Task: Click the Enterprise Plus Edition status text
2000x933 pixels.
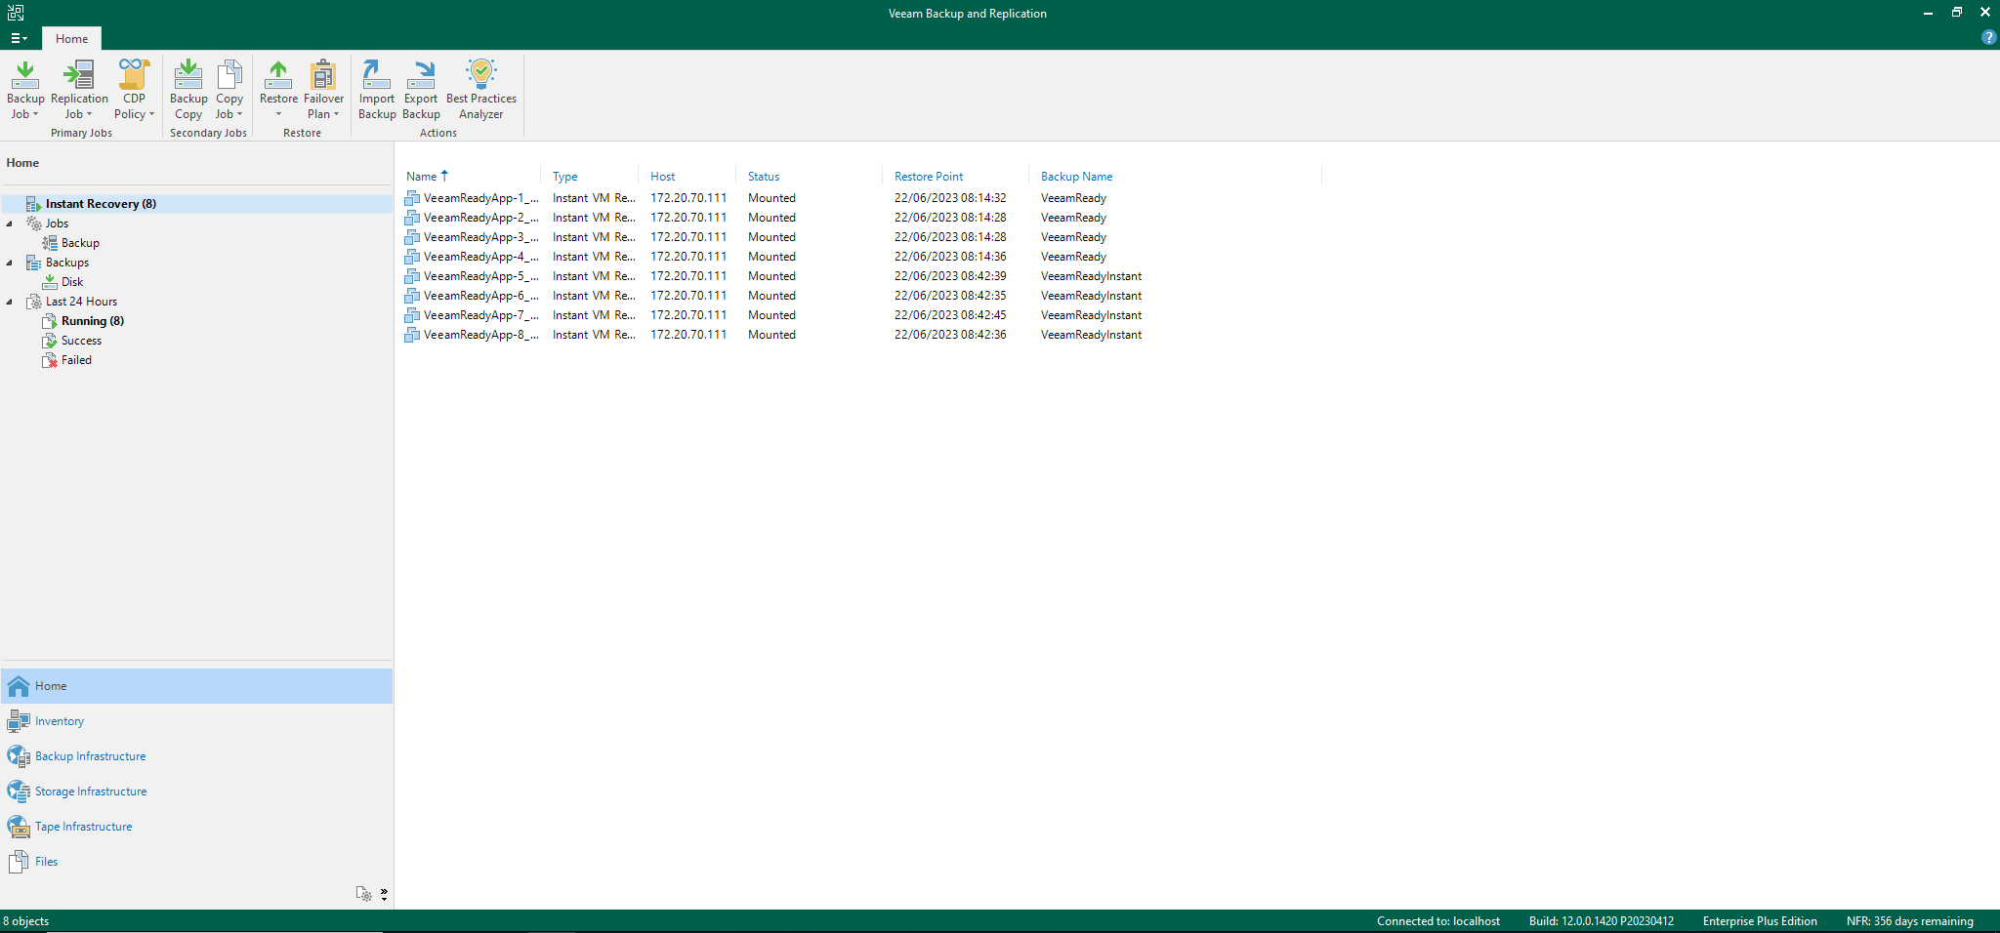Action: 1760,921
